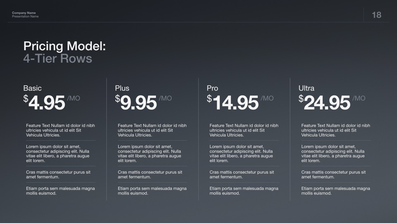Click the /MO label beside 4.95
397x223 pixels.
tap(73, 98)
